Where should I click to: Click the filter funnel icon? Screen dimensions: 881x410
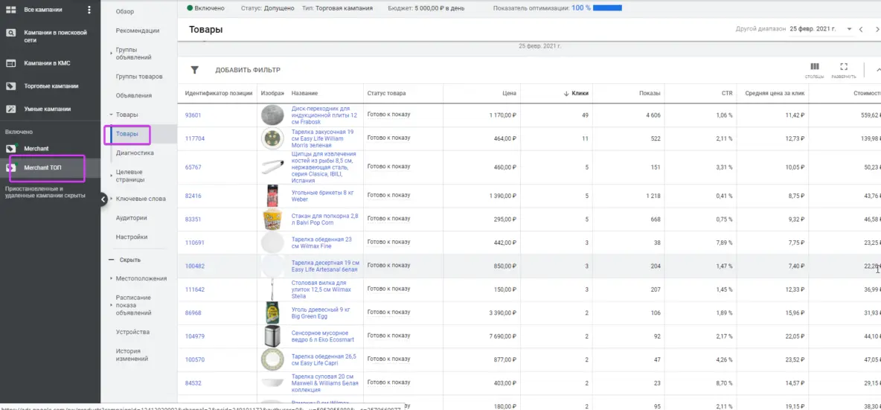[x=195, y=70]
